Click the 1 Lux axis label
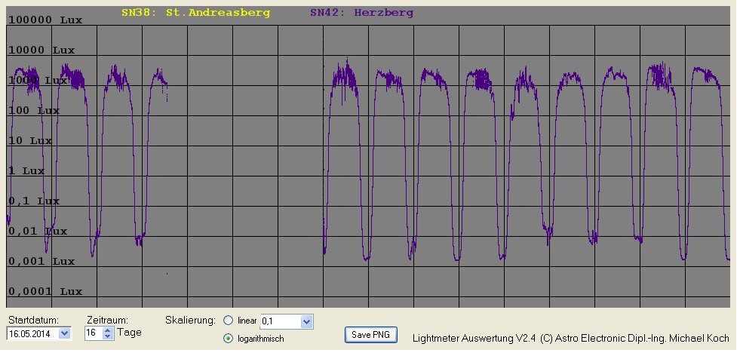 [x=26, y=171]
